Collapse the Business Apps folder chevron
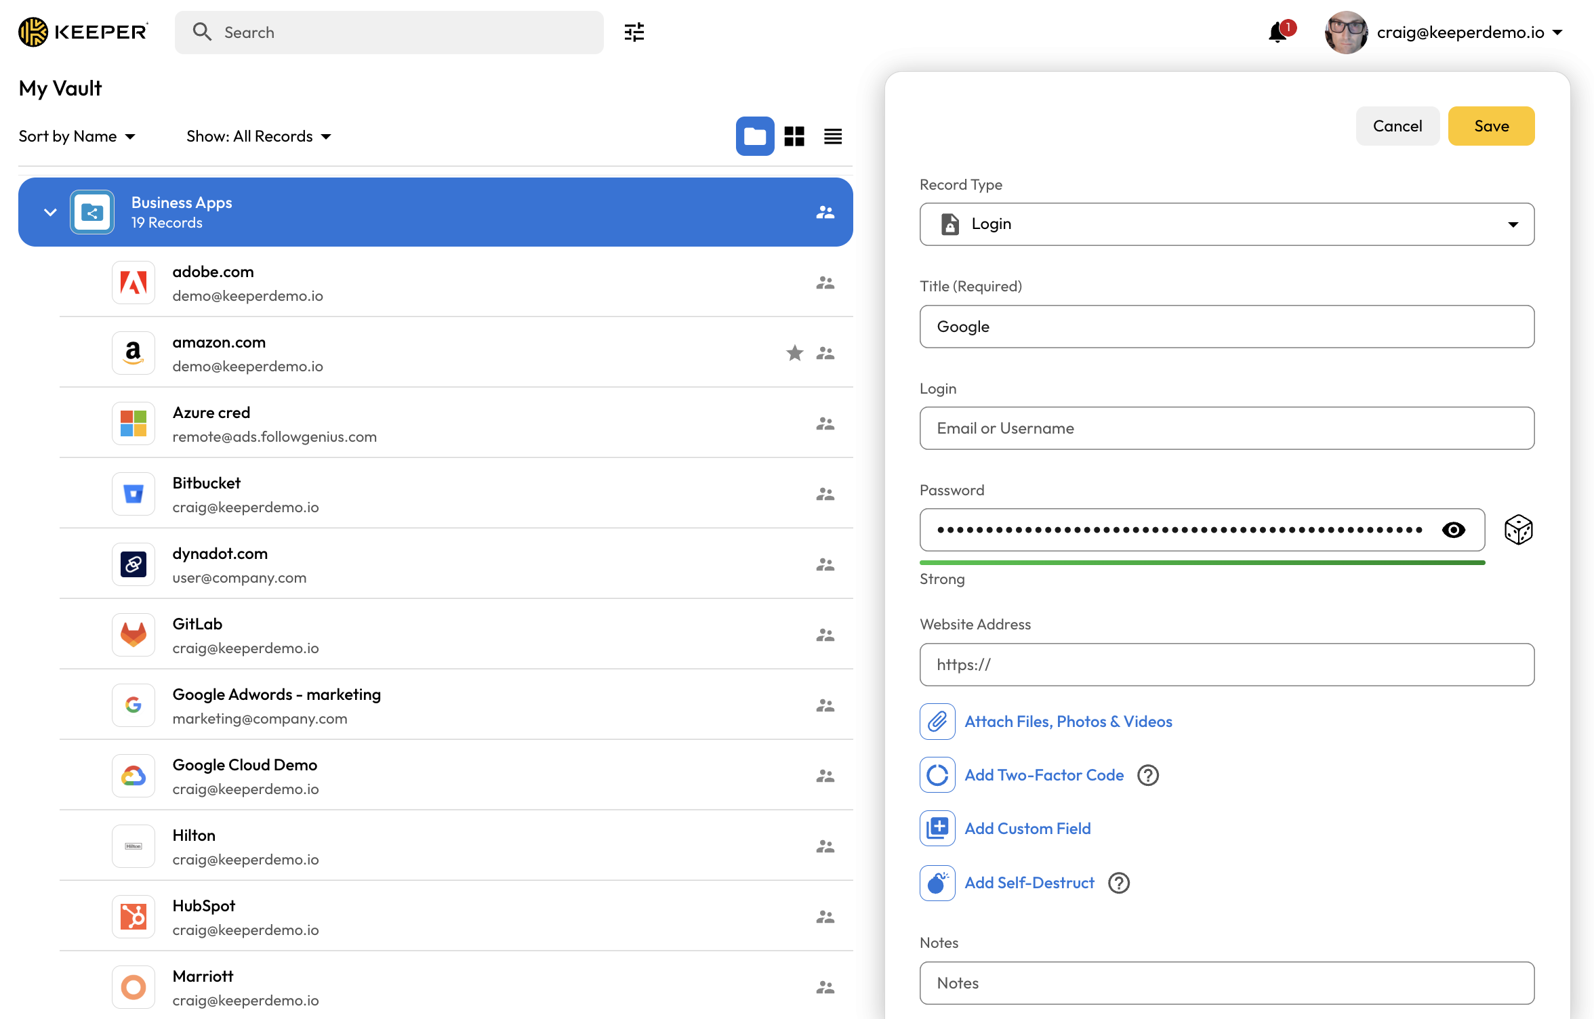Image resolution: width=1594 pixels, height=1019 pixels. point(50,212)
